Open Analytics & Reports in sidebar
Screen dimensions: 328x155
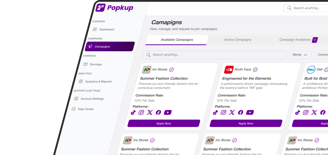(x=95, y=82)
